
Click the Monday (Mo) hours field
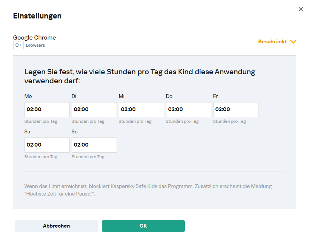click(x=47, y=110)
